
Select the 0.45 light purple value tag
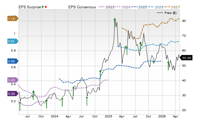coord(13,80)
